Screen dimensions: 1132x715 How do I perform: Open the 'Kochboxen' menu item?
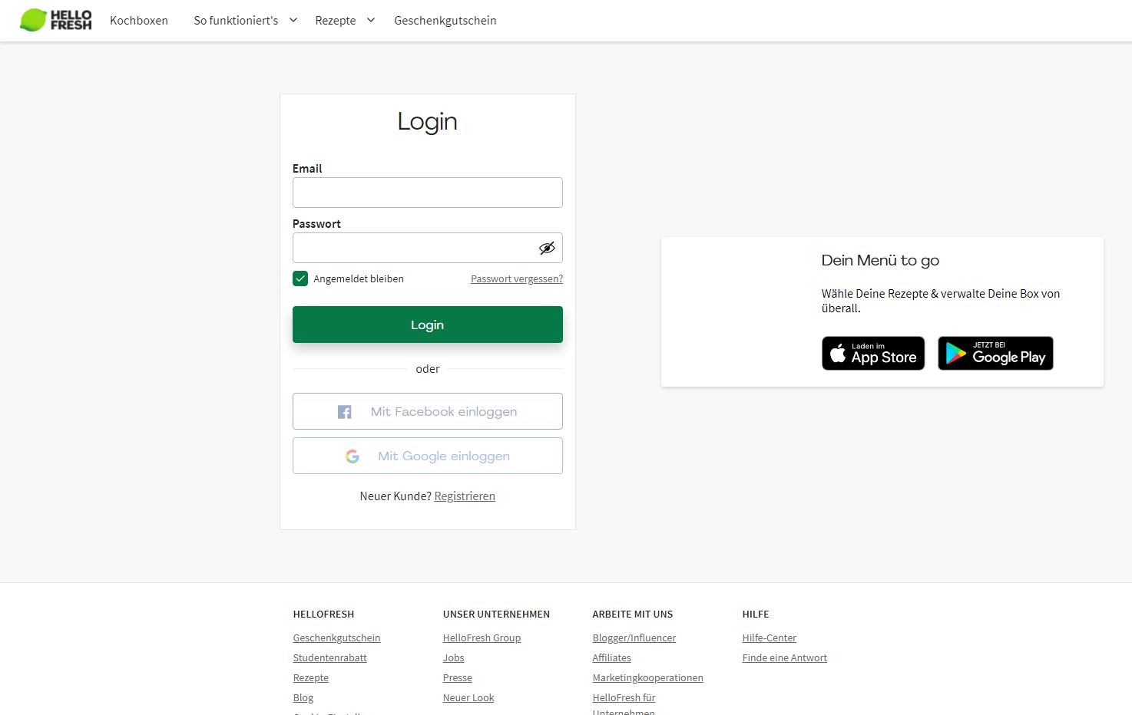[139, 21]
